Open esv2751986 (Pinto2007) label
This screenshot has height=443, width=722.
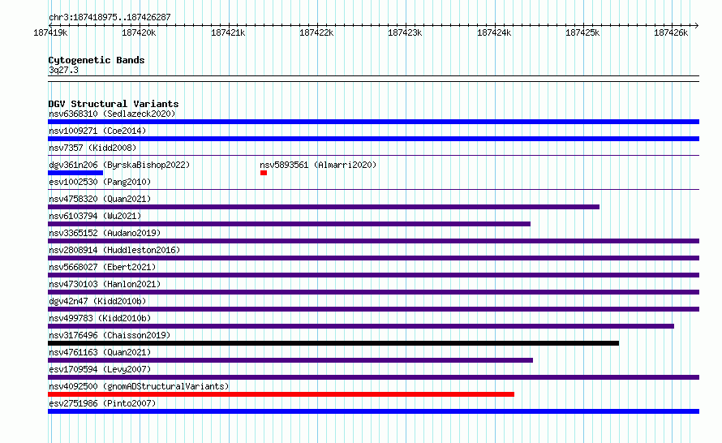point(102,403)
